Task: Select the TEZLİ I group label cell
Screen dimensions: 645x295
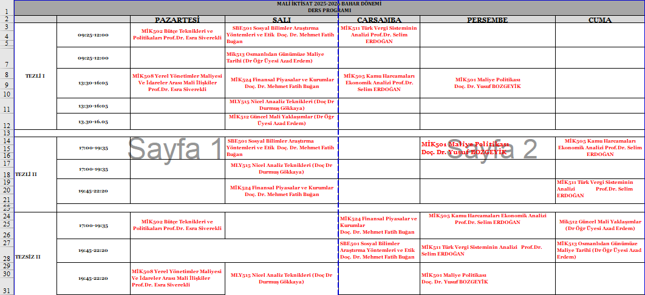Action: (x=35, y=76)
